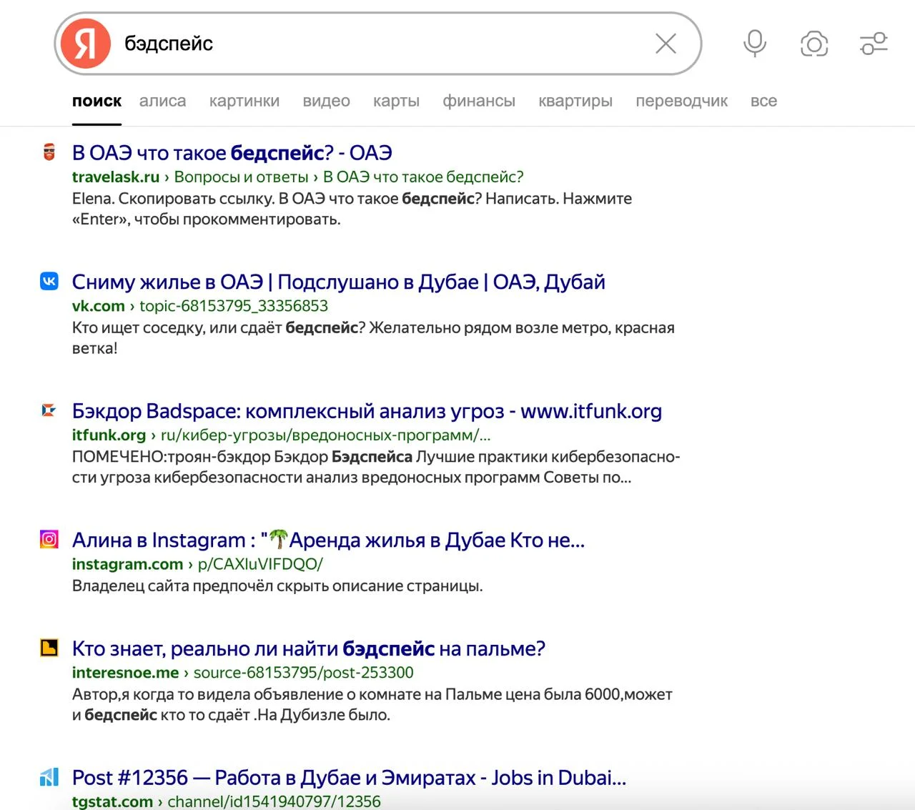Click the tgstat favicon beside Post #12356
The width and height of the screenshot is (915, 810).
(49, 777)
